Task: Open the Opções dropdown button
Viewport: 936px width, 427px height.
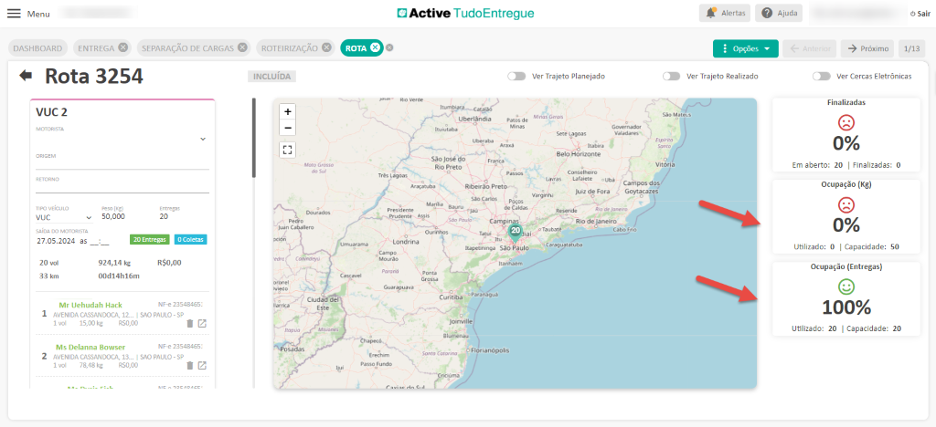Action: coord(746,49)
